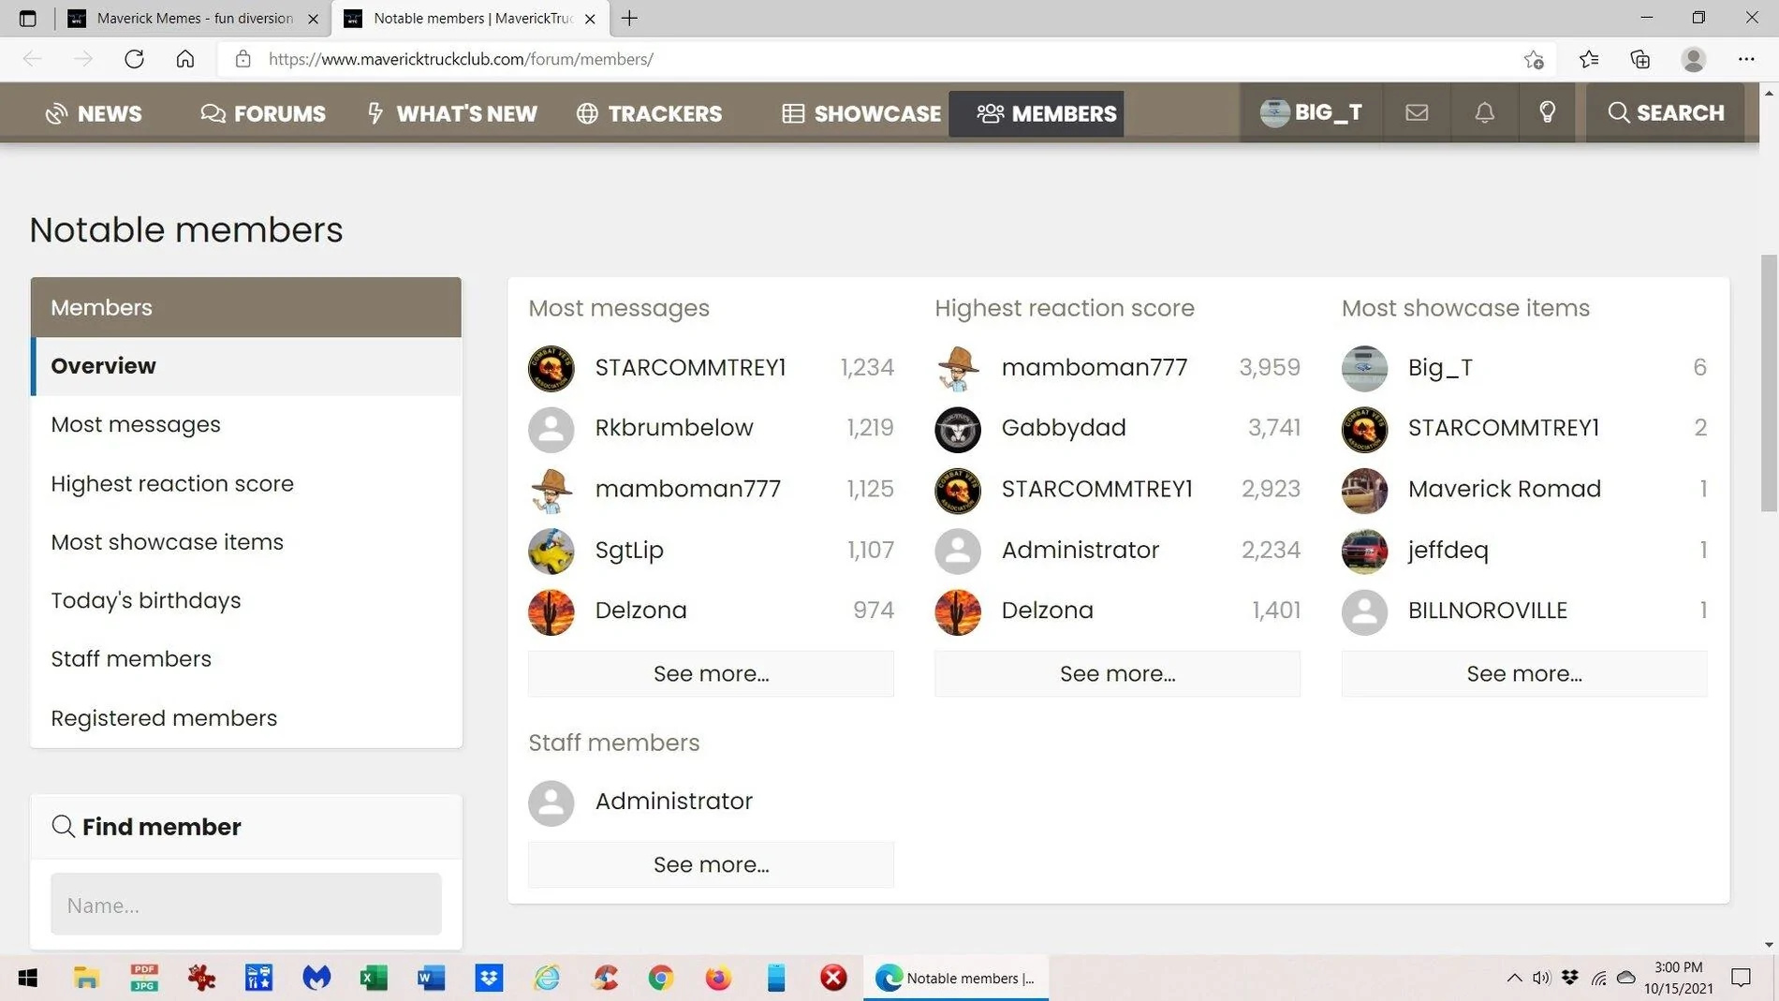1779x1001 pixels.
Task: Open Windows notification center
Action: (1742, 978)
